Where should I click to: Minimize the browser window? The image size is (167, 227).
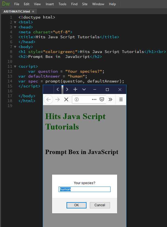coord(95,90)
